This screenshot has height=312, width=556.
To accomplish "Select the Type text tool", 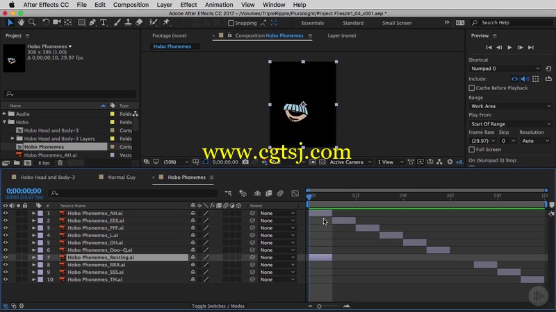I will click(x=104, y=22).
